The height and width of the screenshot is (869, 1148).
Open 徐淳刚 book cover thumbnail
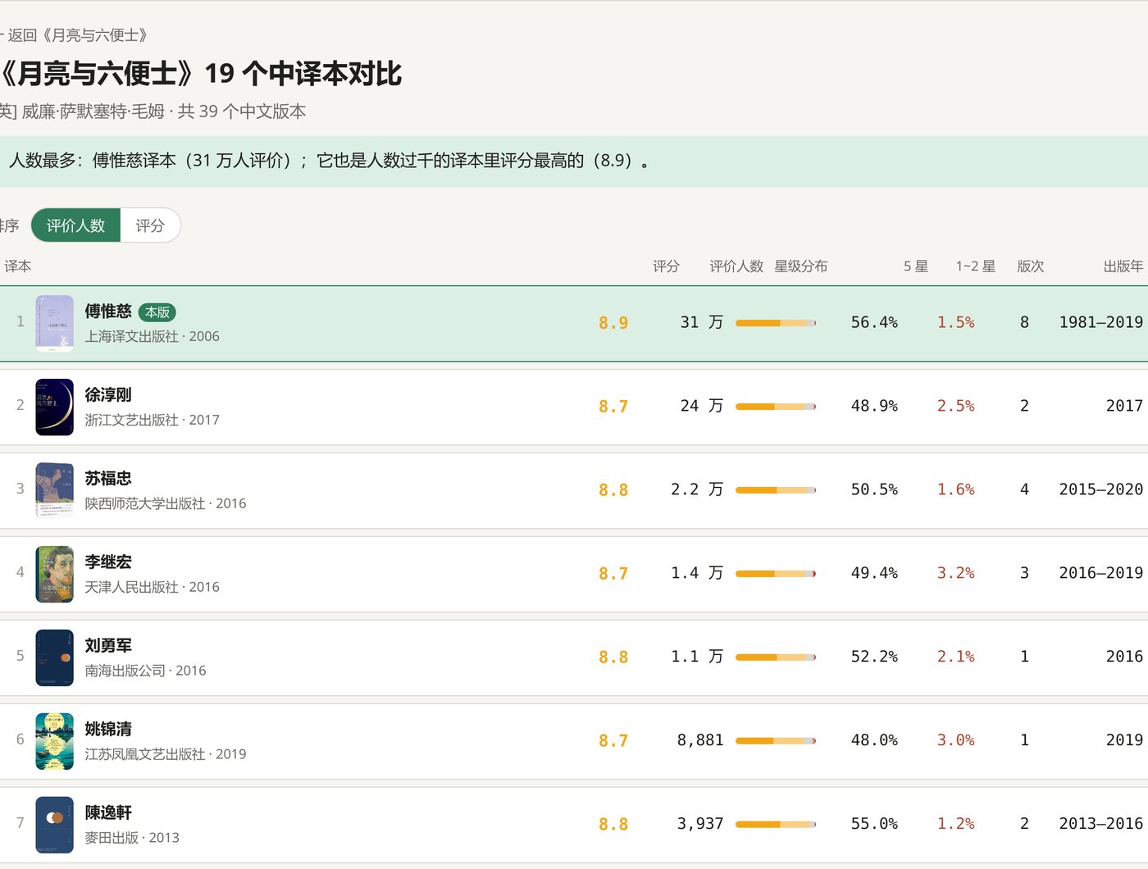[55, 407]
